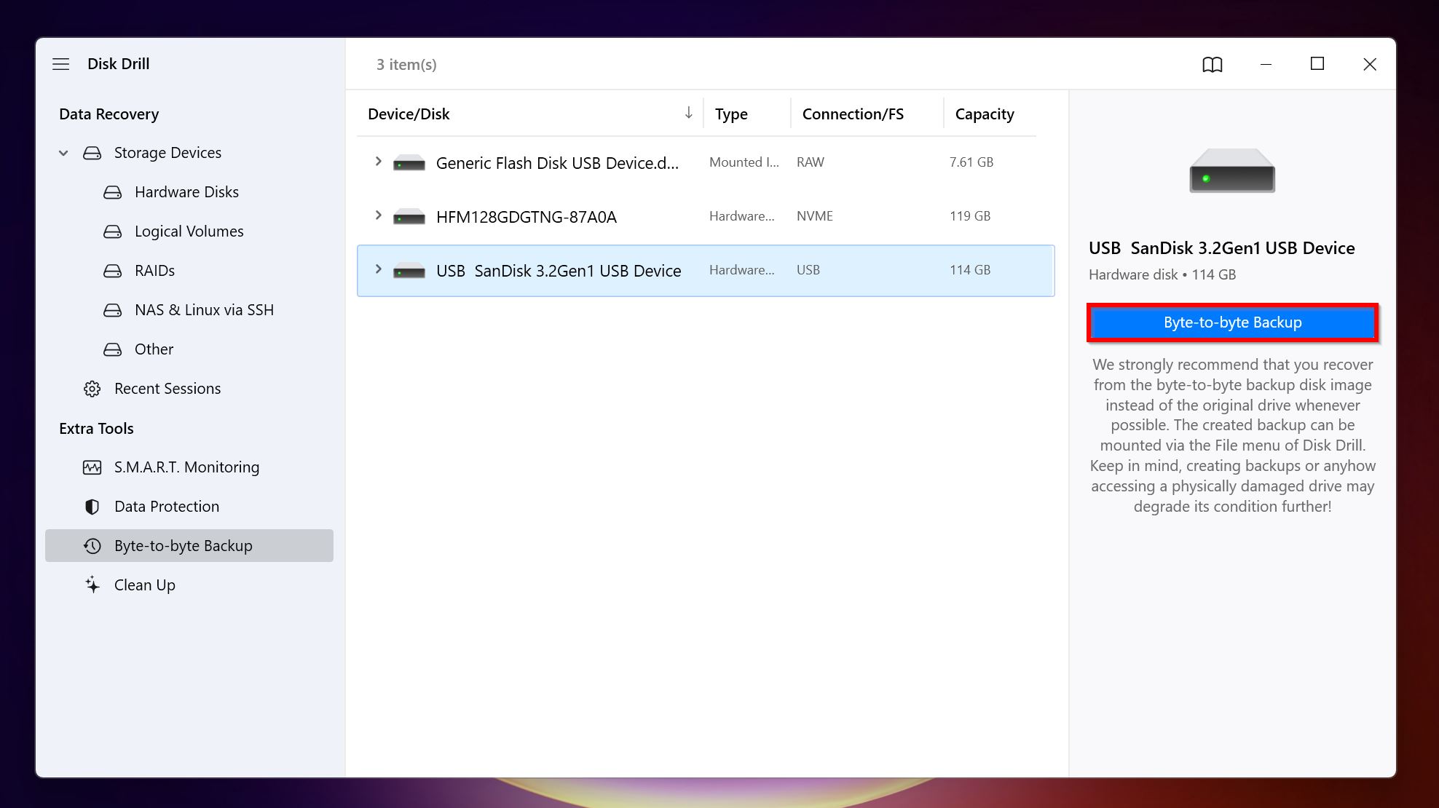Click the Data Protection shield icon
The width and height of the screenshot is (1439, 808).
pyautogui.click(x=92, y=507)
